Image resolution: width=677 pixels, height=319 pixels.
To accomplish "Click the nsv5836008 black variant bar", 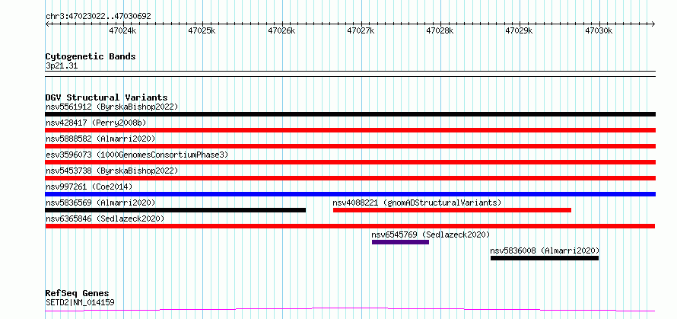I will 545,258.
